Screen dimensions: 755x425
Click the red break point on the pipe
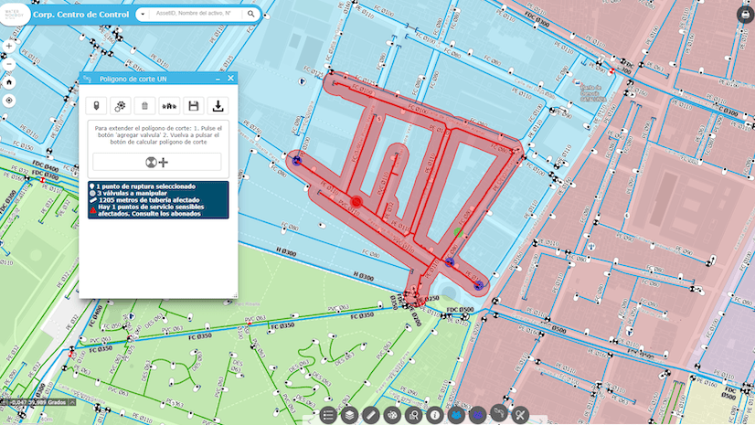(x=356, y=201)
